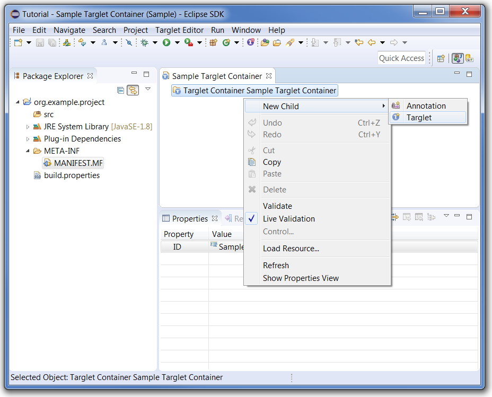The width and height of the screenshot is (492, 397).
Task: Click the Save All toolbar icon
Action: click(x=52, y=42)
